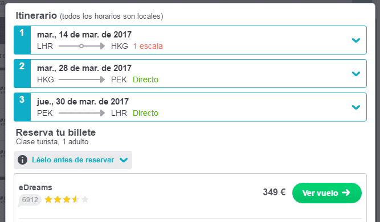Click the eDreams star rating
The image size is (380, 222).
pyautogui.click(x=67, y=199)
